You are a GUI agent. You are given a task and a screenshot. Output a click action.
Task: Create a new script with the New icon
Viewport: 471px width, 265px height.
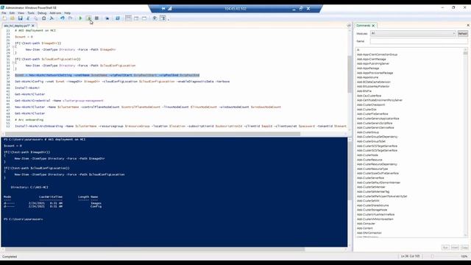[x=4, y=18]
